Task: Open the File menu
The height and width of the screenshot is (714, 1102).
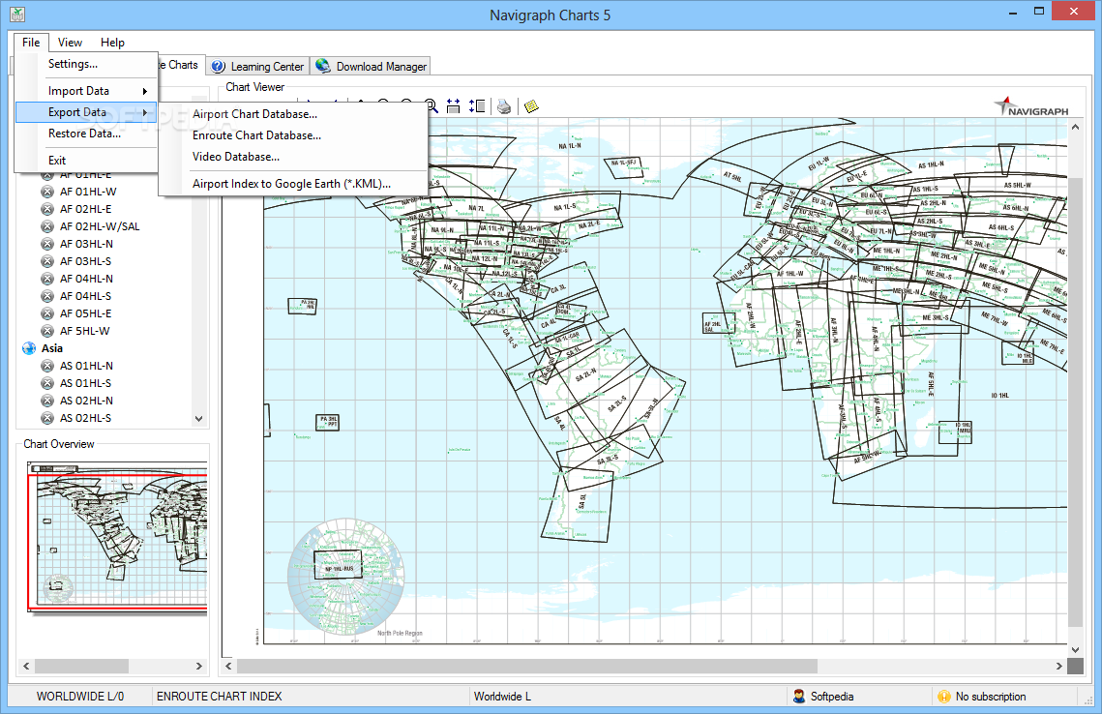Action: tap(31, 43)
